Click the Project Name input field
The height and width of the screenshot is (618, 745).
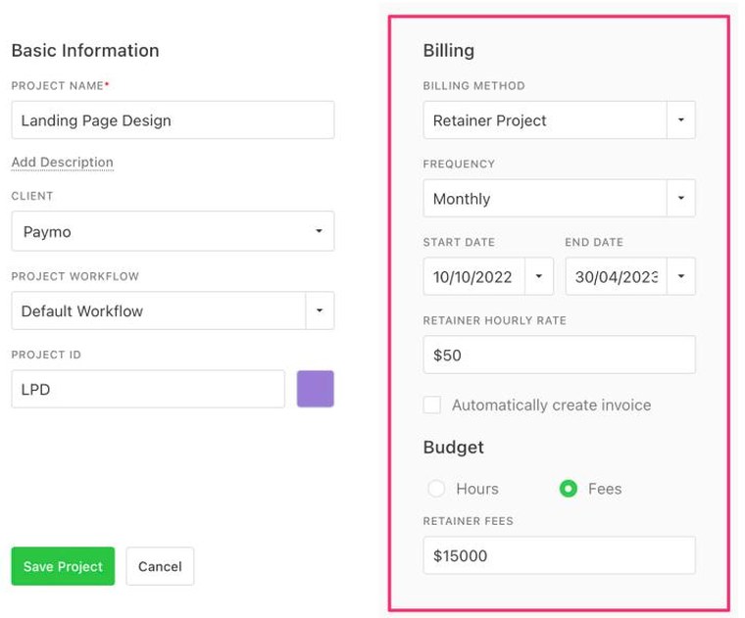click(x=173, y=120)
